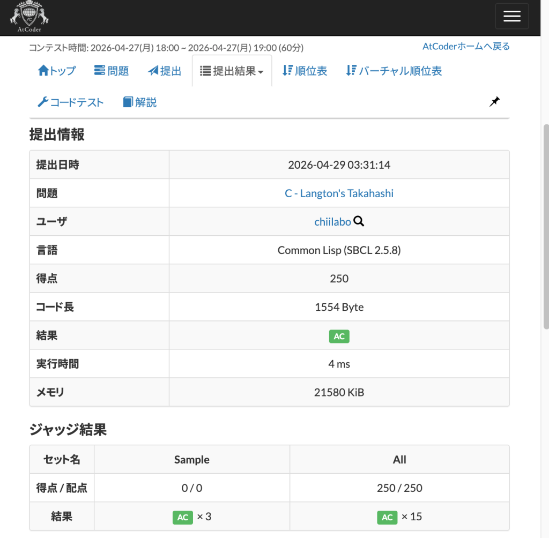Click the green AC badge under 結果
The image size is (549, 538).
[339, 336]
